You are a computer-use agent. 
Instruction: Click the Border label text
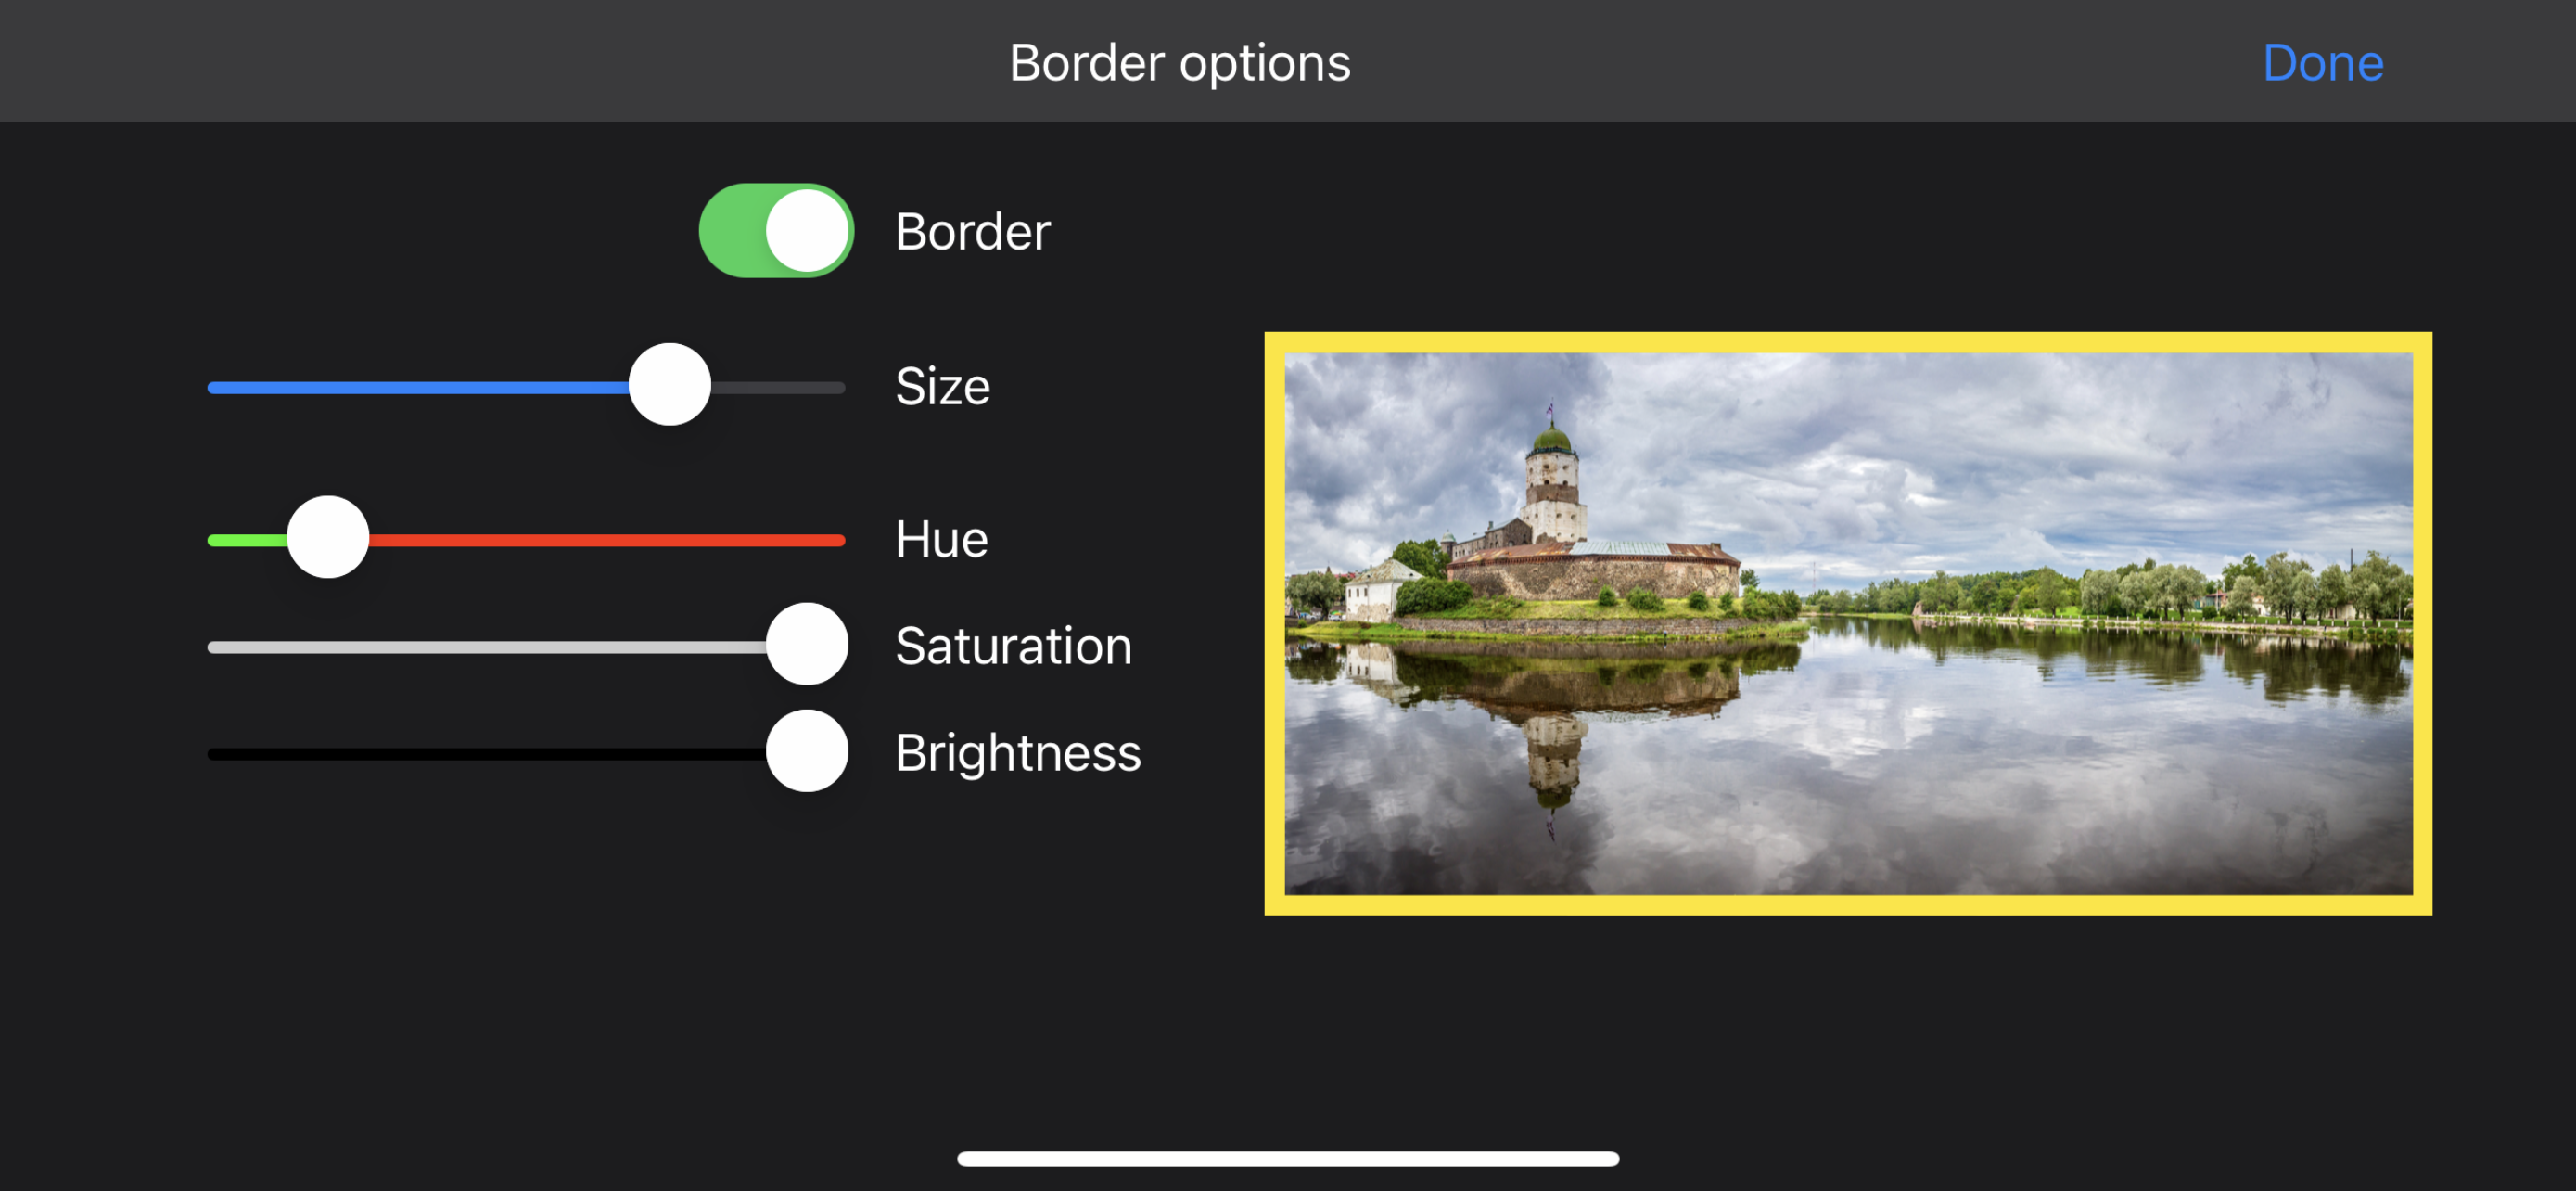click(972, 232)
